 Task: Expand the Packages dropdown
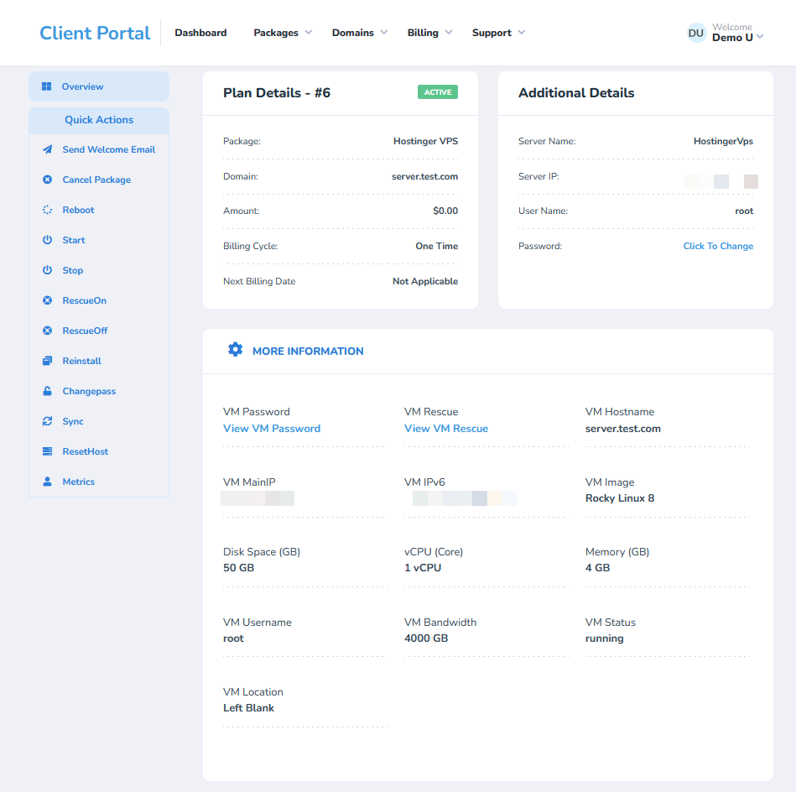click(282, 33)
